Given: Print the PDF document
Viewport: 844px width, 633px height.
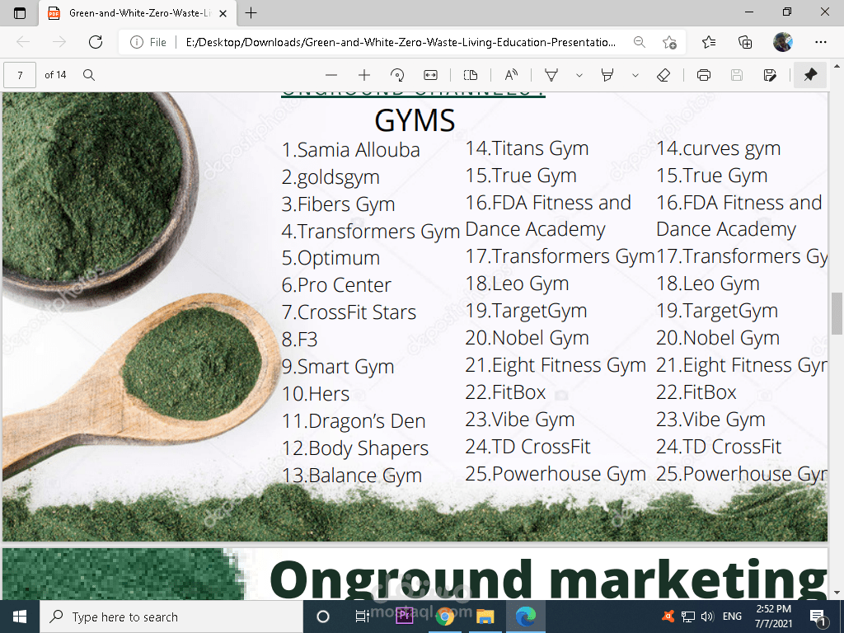Looking at the screenshot, I should pos(704,75).
